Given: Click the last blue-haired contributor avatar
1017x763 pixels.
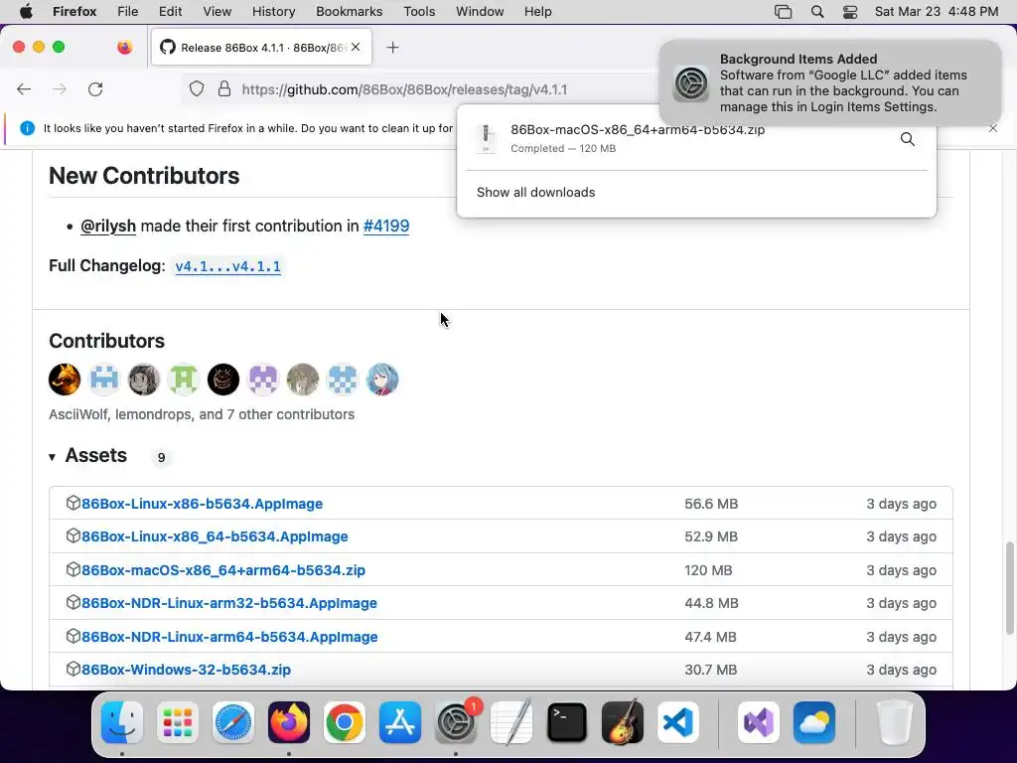Looking at the screenshot, I should point(382,380).
